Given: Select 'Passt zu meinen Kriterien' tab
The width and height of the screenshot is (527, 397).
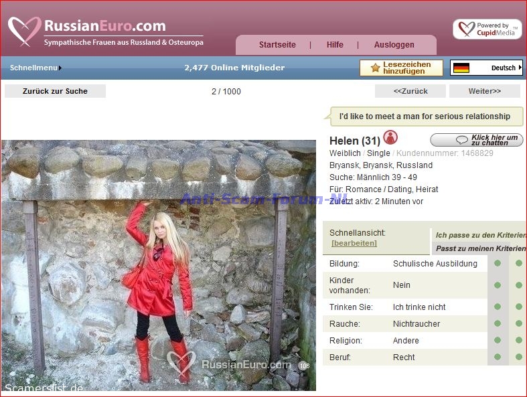Looking at the screenshot, I should 480,248.
